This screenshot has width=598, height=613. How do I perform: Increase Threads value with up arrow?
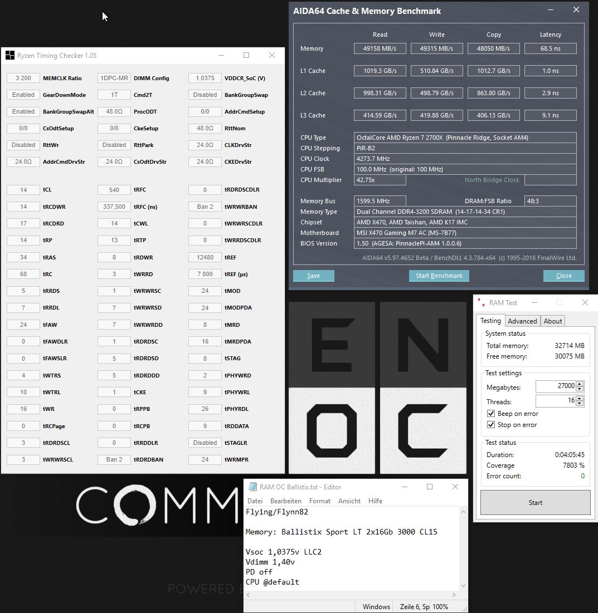[x=580, y=399]
